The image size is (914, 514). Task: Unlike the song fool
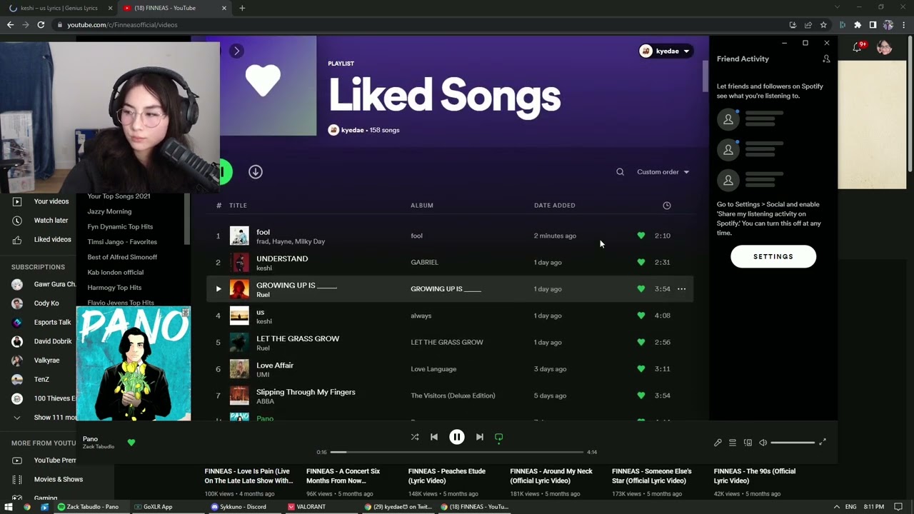(641, 236)
